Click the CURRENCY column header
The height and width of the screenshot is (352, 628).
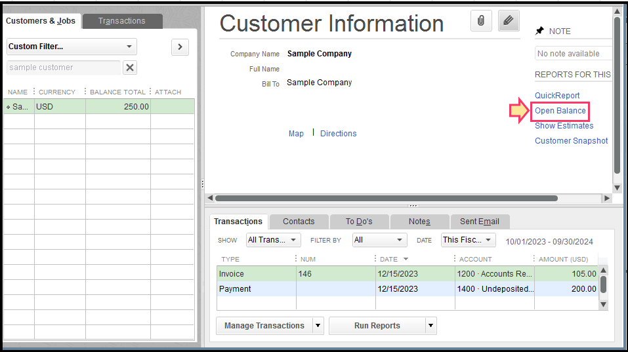pos(57,92)
